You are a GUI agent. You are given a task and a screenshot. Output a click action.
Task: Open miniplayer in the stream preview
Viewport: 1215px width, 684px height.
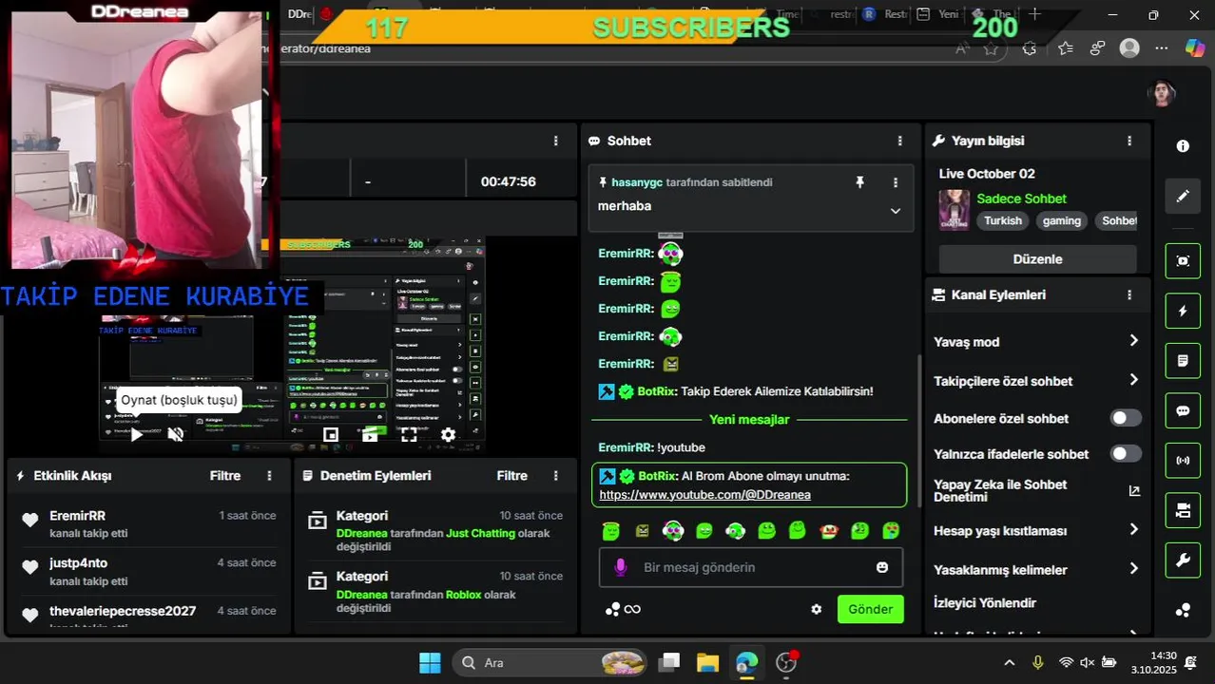(331, 434)
